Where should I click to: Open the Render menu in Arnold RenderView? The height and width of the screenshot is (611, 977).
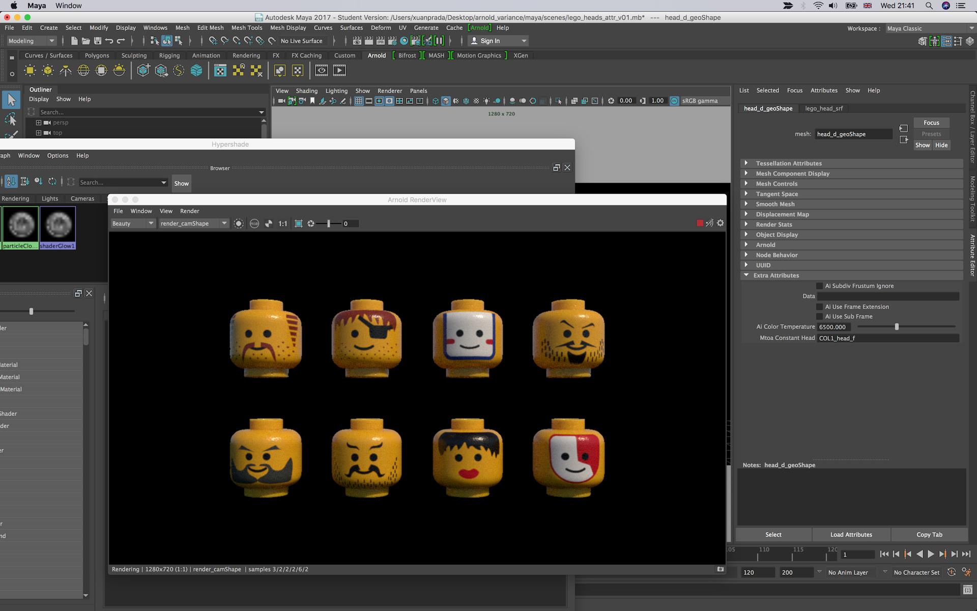click(x=189, y=211)
